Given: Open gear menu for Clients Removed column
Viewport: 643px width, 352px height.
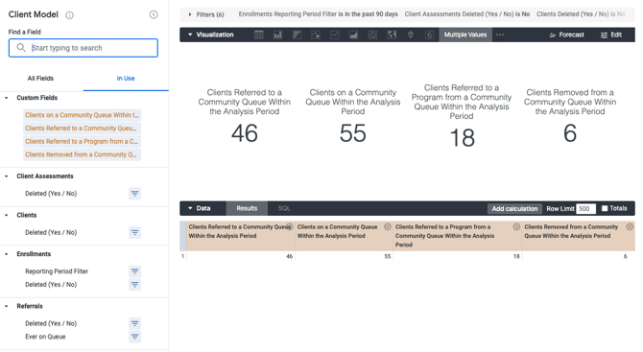Looking at the screenshot, I should pyautogui.click(x=630, y=226).
